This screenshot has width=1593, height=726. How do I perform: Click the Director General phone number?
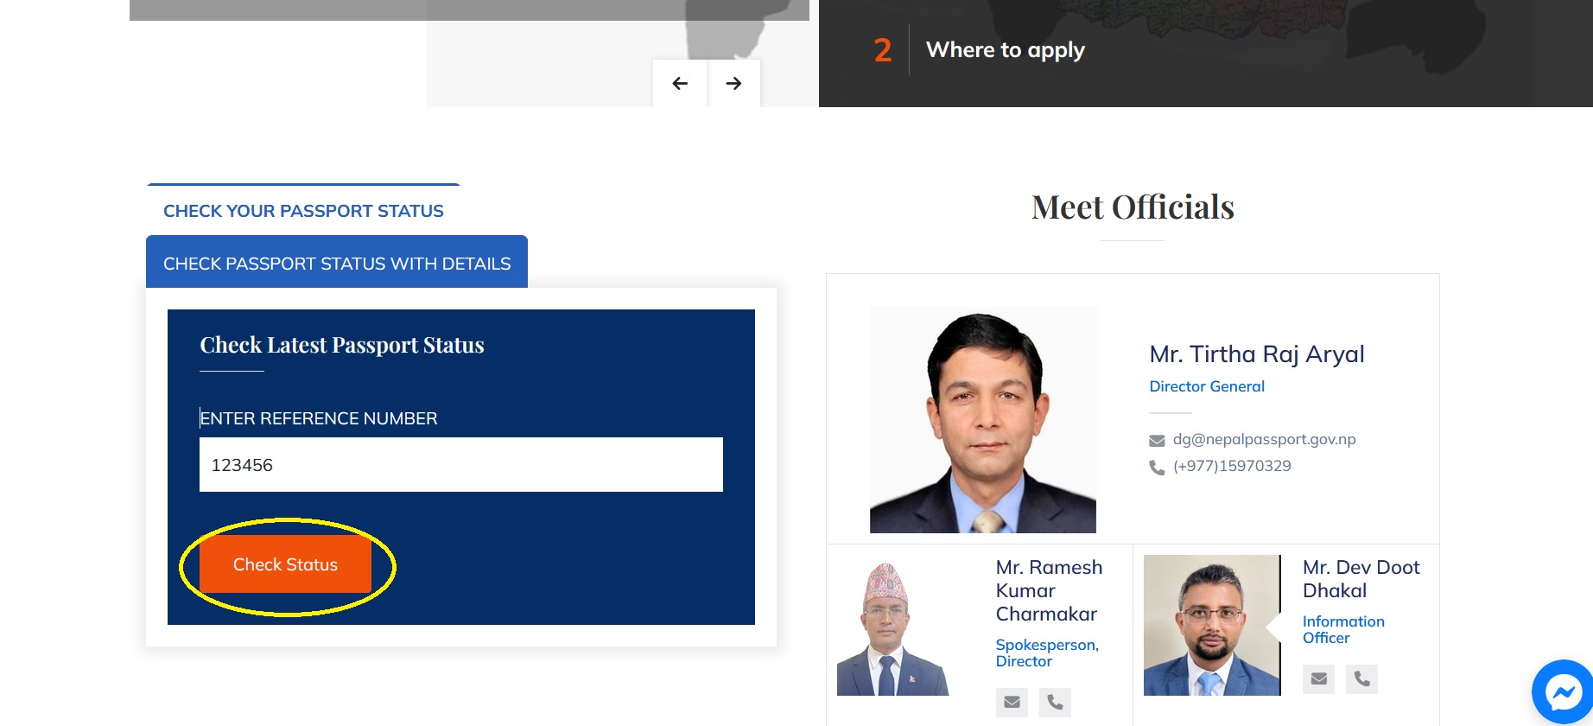click(1231, 466)
